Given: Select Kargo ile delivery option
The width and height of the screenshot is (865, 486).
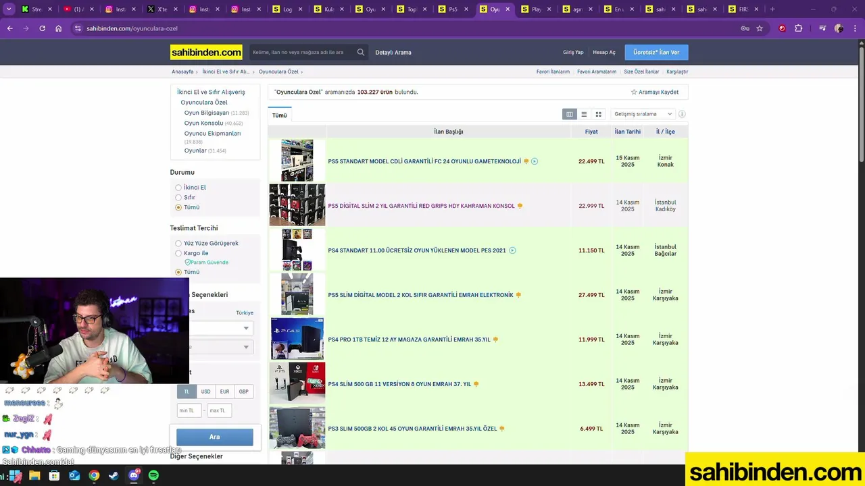Looking at the screenshot, I should click(x=178, y=253).
